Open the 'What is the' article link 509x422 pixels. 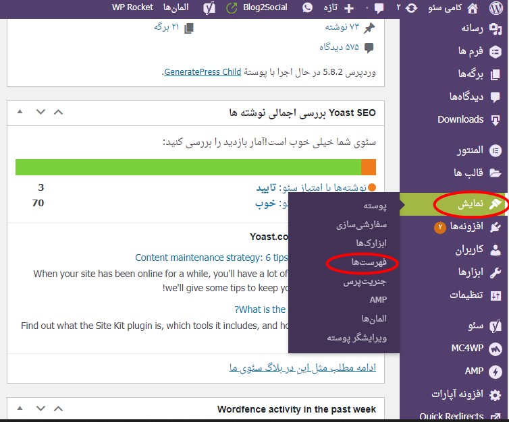[261, 309]
